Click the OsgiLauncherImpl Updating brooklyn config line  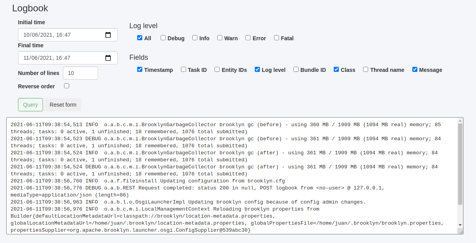coord(188,202)
